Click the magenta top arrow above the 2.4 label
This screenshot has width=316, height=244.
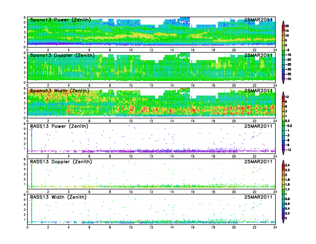pyautogui.click(x=283, y=163)
